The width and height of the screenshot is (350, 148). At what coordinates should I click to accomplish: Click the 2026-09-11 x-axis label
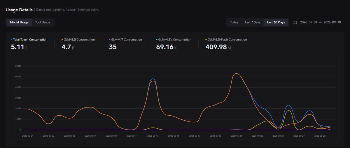tap(132, 136)
